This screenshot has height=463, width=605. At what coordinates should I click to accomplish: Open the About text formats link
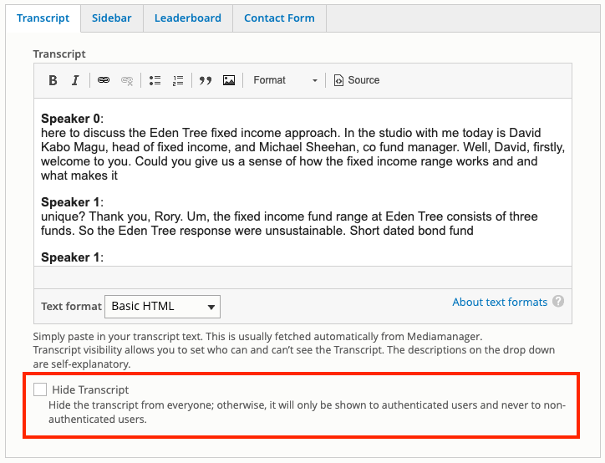(500, 302)
